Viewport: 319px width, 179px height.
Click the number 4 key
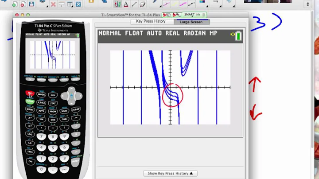click(41, 147)
